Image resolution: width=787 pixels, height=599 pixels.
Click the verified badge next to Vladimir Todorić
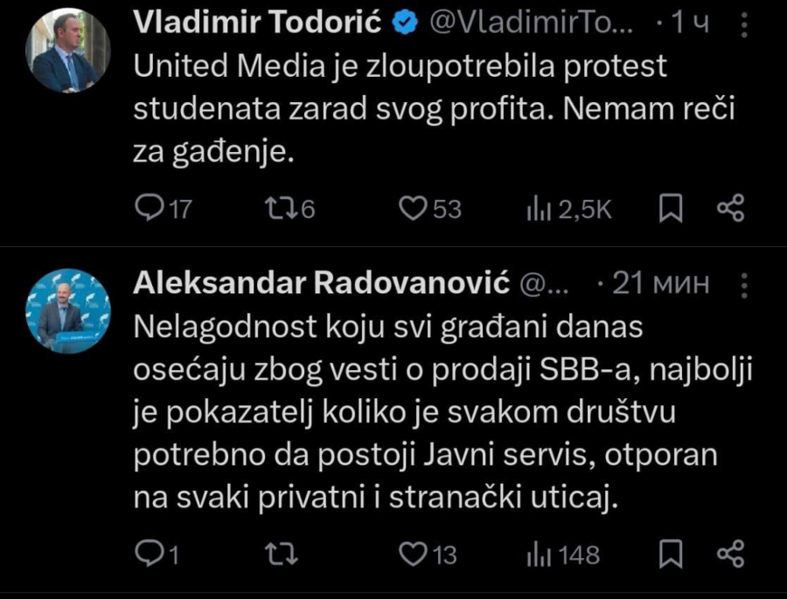pos(402,24)
